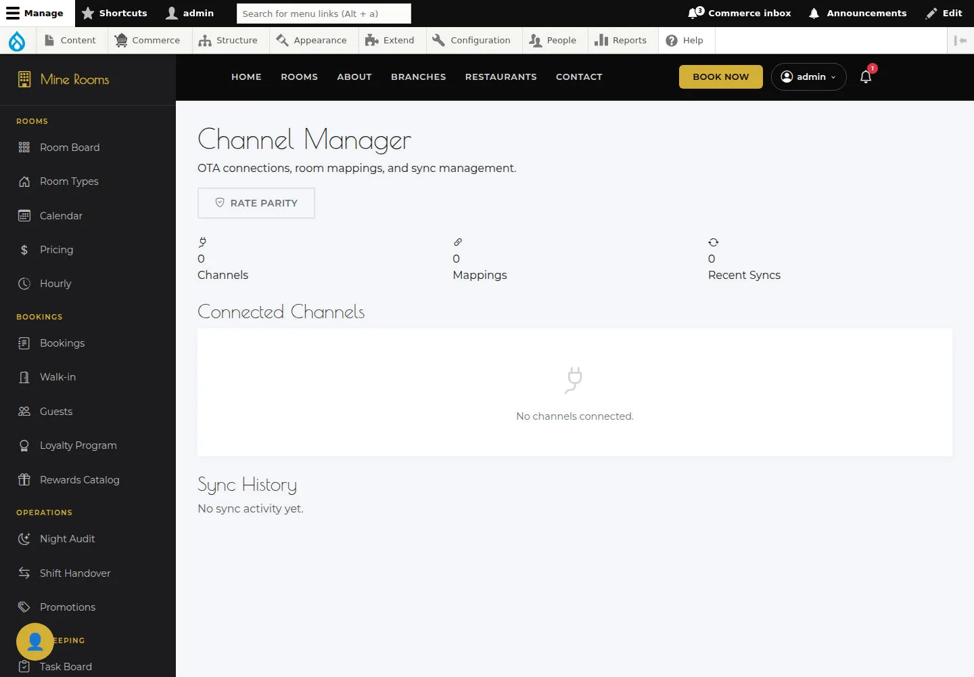Viewport: 974px width, 677px height.
Task: Go to the Restaurants navigation link
Action: (x=501, y=77)
